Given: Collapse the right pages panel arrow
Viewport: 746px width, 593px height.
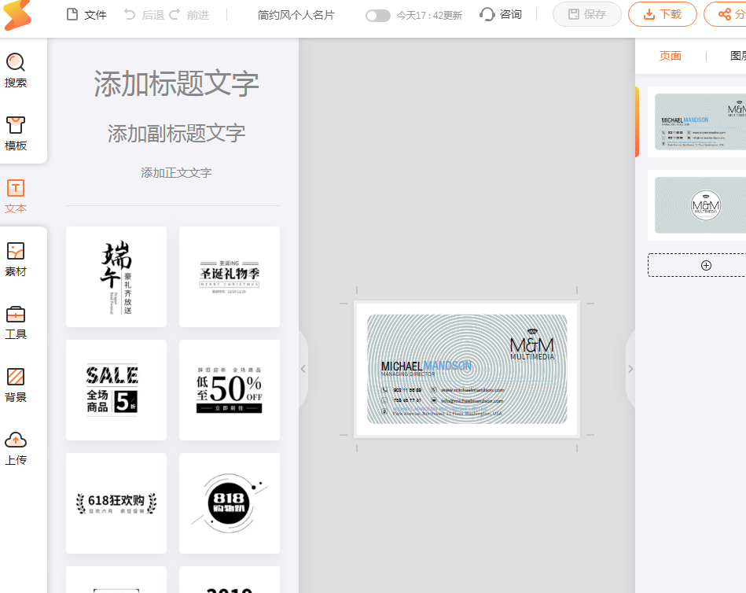Looking at the screenshot, I should tap(630, 369).
